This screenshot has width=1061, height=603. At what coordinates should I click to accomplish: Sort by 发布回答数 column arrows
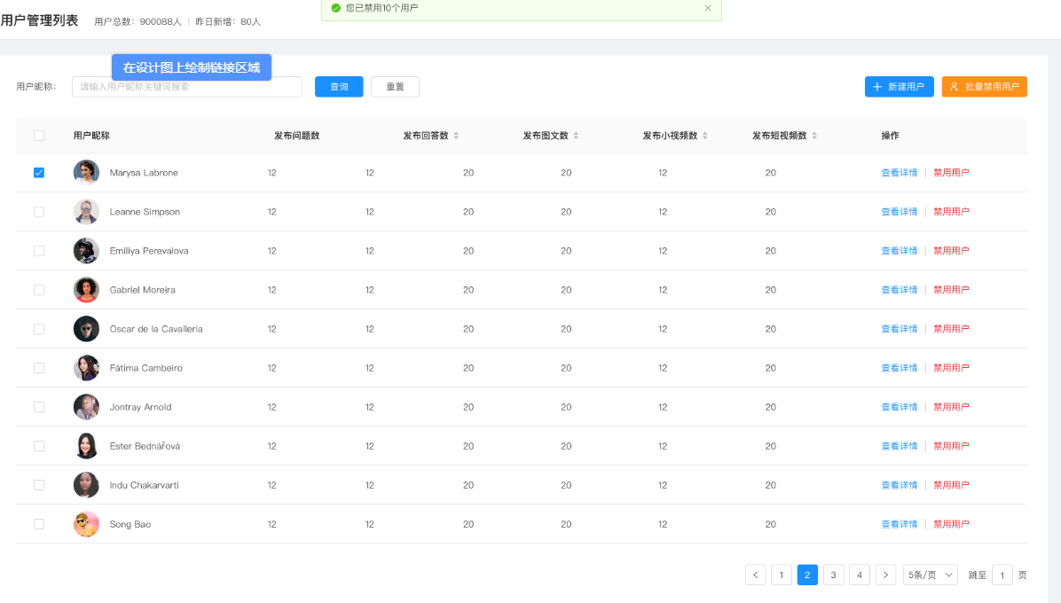click(456, 136)
